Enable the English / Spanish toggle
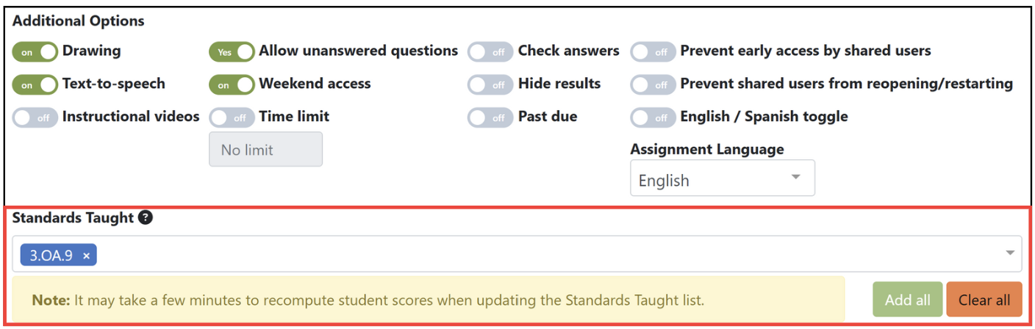The image size is (1035, 329). point(653,117)
